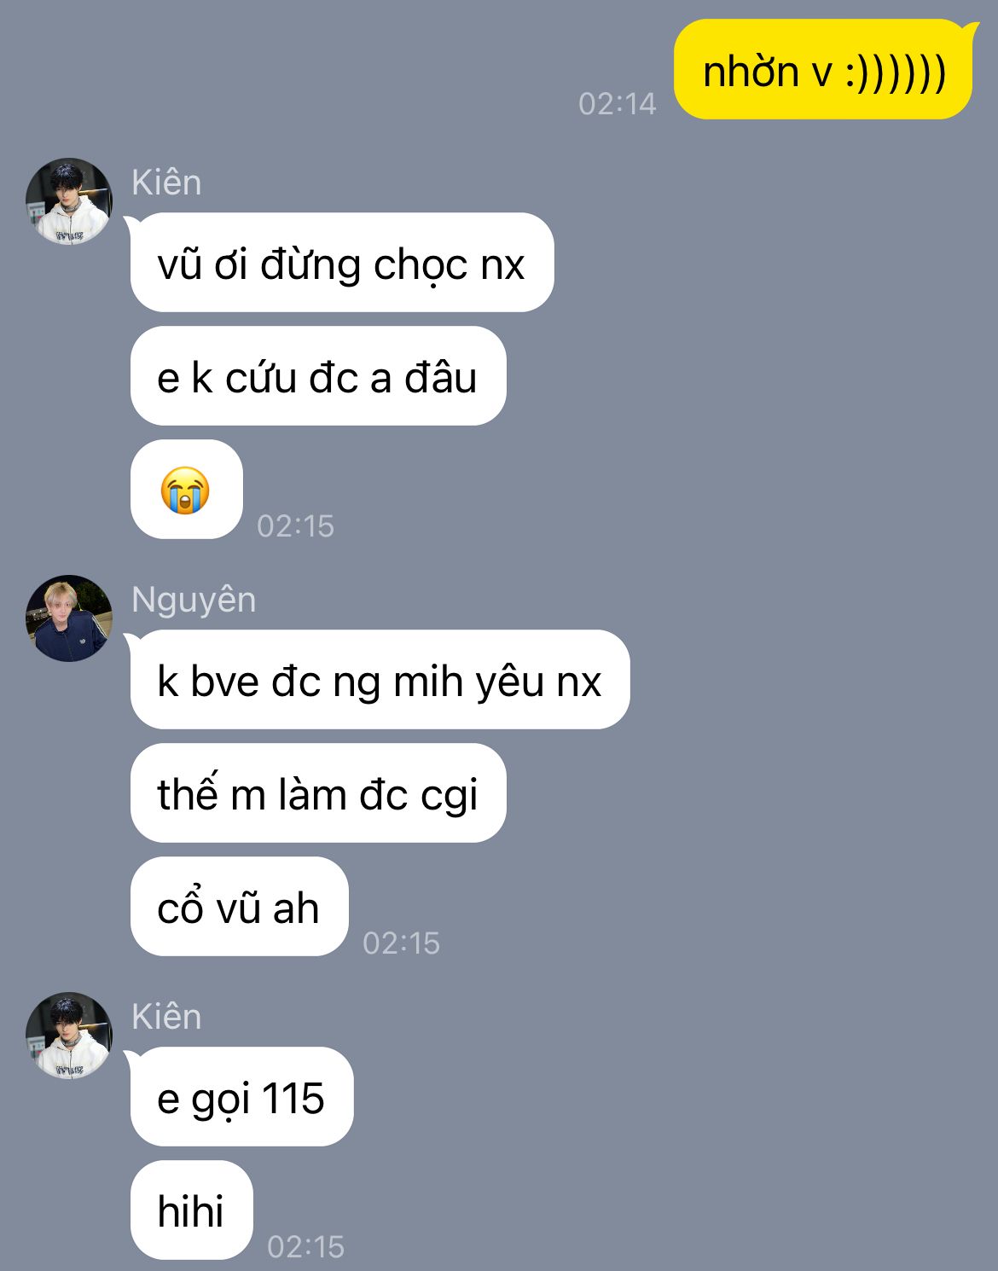Select the crying emoji message bubble
Image resolution: width=998 pixels, height=1271 pixels.
click(186, 490)
